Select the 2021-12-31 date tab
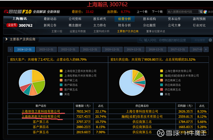Screen dimensions: 213x140 click(90, 50)
